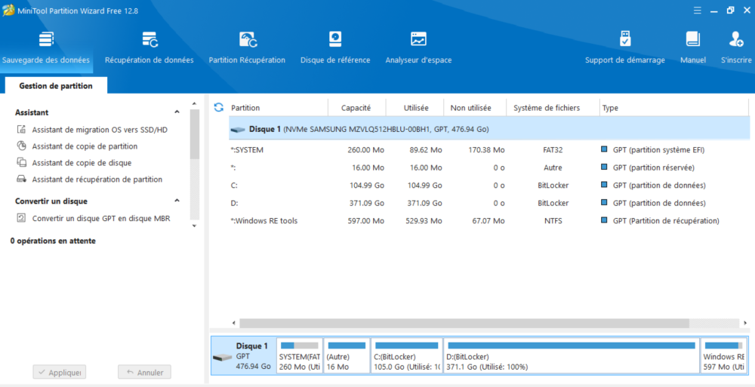Open Assistant de copie de disque
755x387 pixels.
point(82,163)
